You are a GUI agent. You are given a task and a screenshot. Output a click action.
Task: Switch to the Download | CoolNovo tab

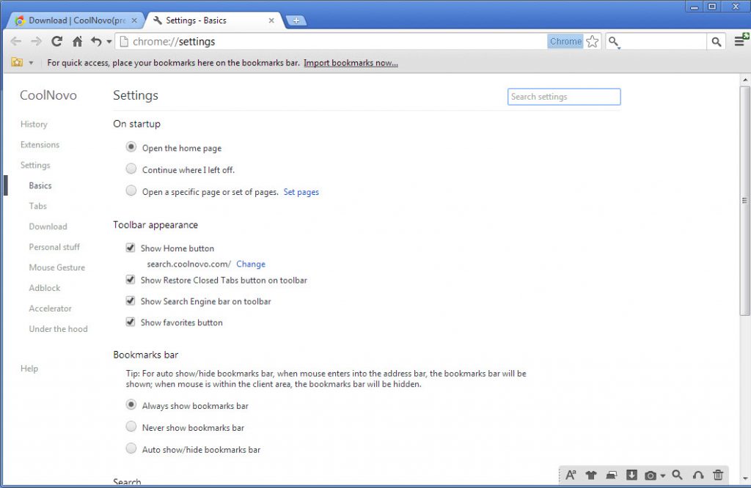(76, 21)
